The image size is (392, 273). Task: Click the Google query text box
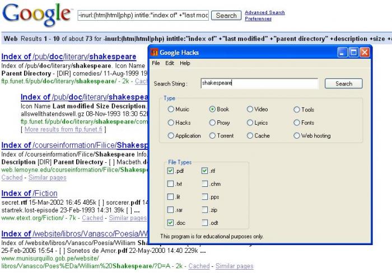coord(143,16)
